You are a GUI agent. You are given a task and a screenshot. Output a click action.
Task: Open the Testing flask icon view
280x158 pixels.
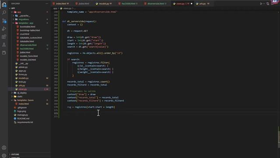[x=4, y=45]
